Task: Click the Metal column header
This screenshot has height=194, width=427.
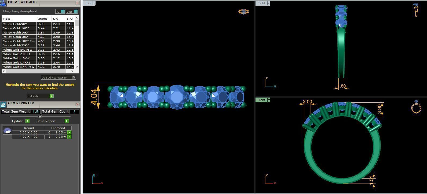Action: point(19,18)
